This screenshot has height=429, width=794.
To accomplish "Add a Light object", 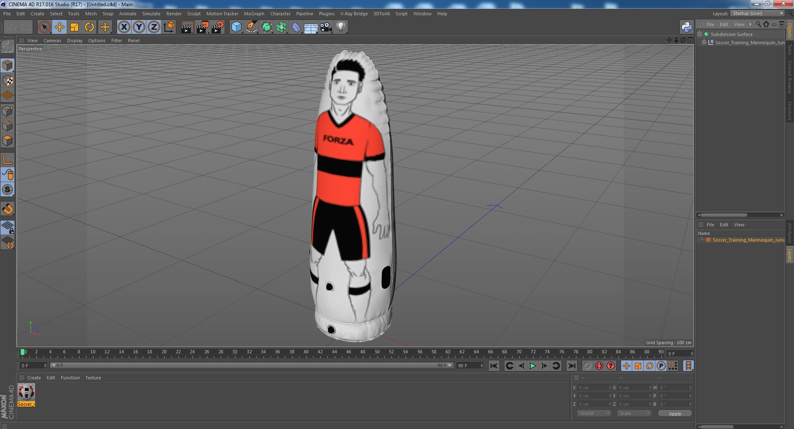I will (341, 27).
